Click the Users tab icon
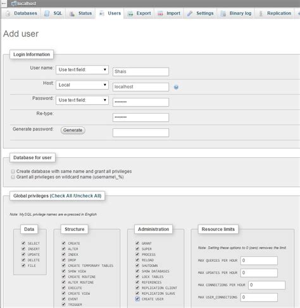This screenshot has width=300, height=308. click(102, 13)
